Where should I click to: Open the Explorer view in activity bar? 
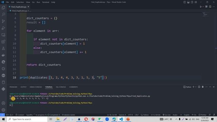click(3, 7)
